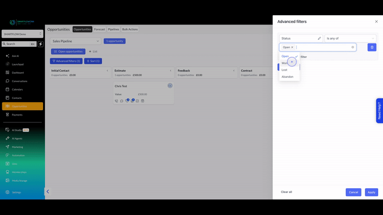Open the Sales Pipeline dropdown
383x215 pixels.
76,41
